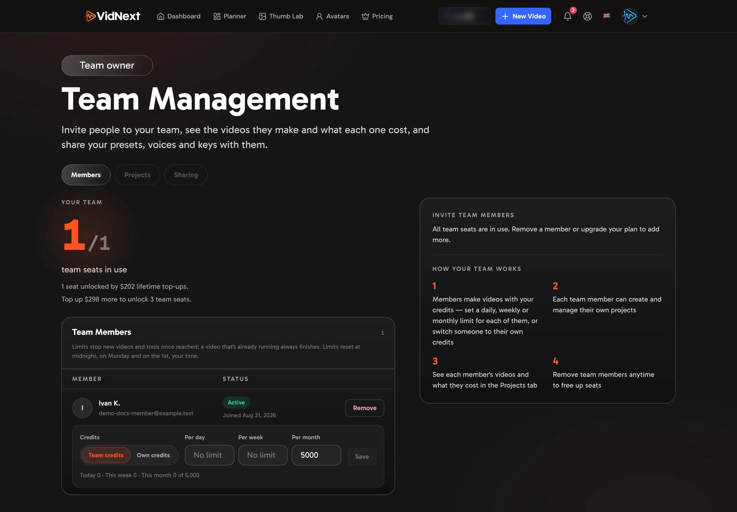Click the New Video button
737x512 pixels.
click(523, 16)
